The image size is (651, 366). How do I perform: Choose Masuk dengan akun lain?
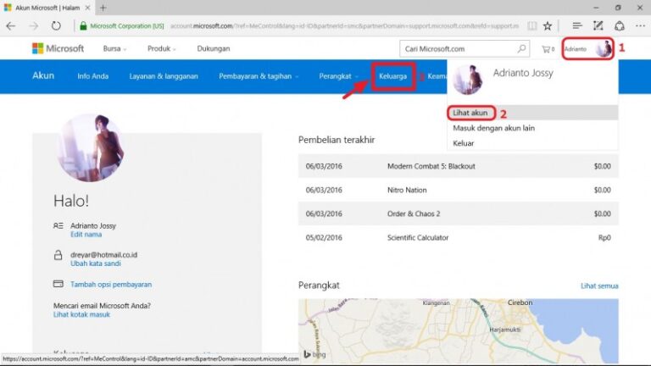532,128
